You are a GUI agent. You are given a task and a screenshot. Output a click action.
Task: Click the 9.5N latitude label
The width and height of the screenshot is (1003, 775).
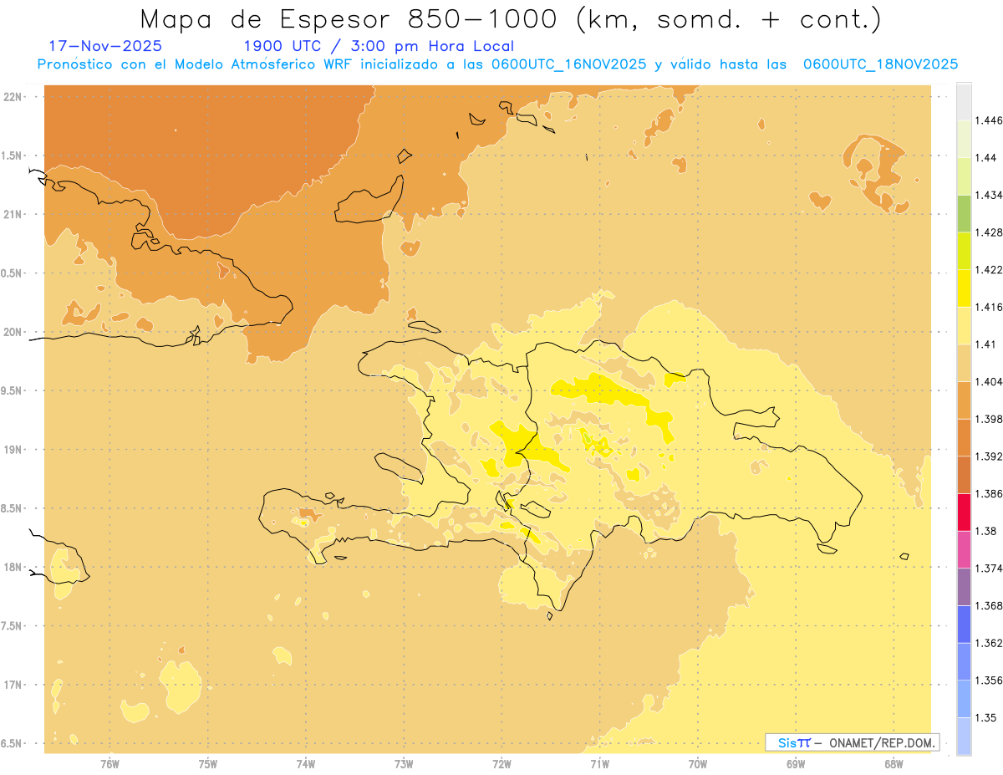[x=13, y=390]
